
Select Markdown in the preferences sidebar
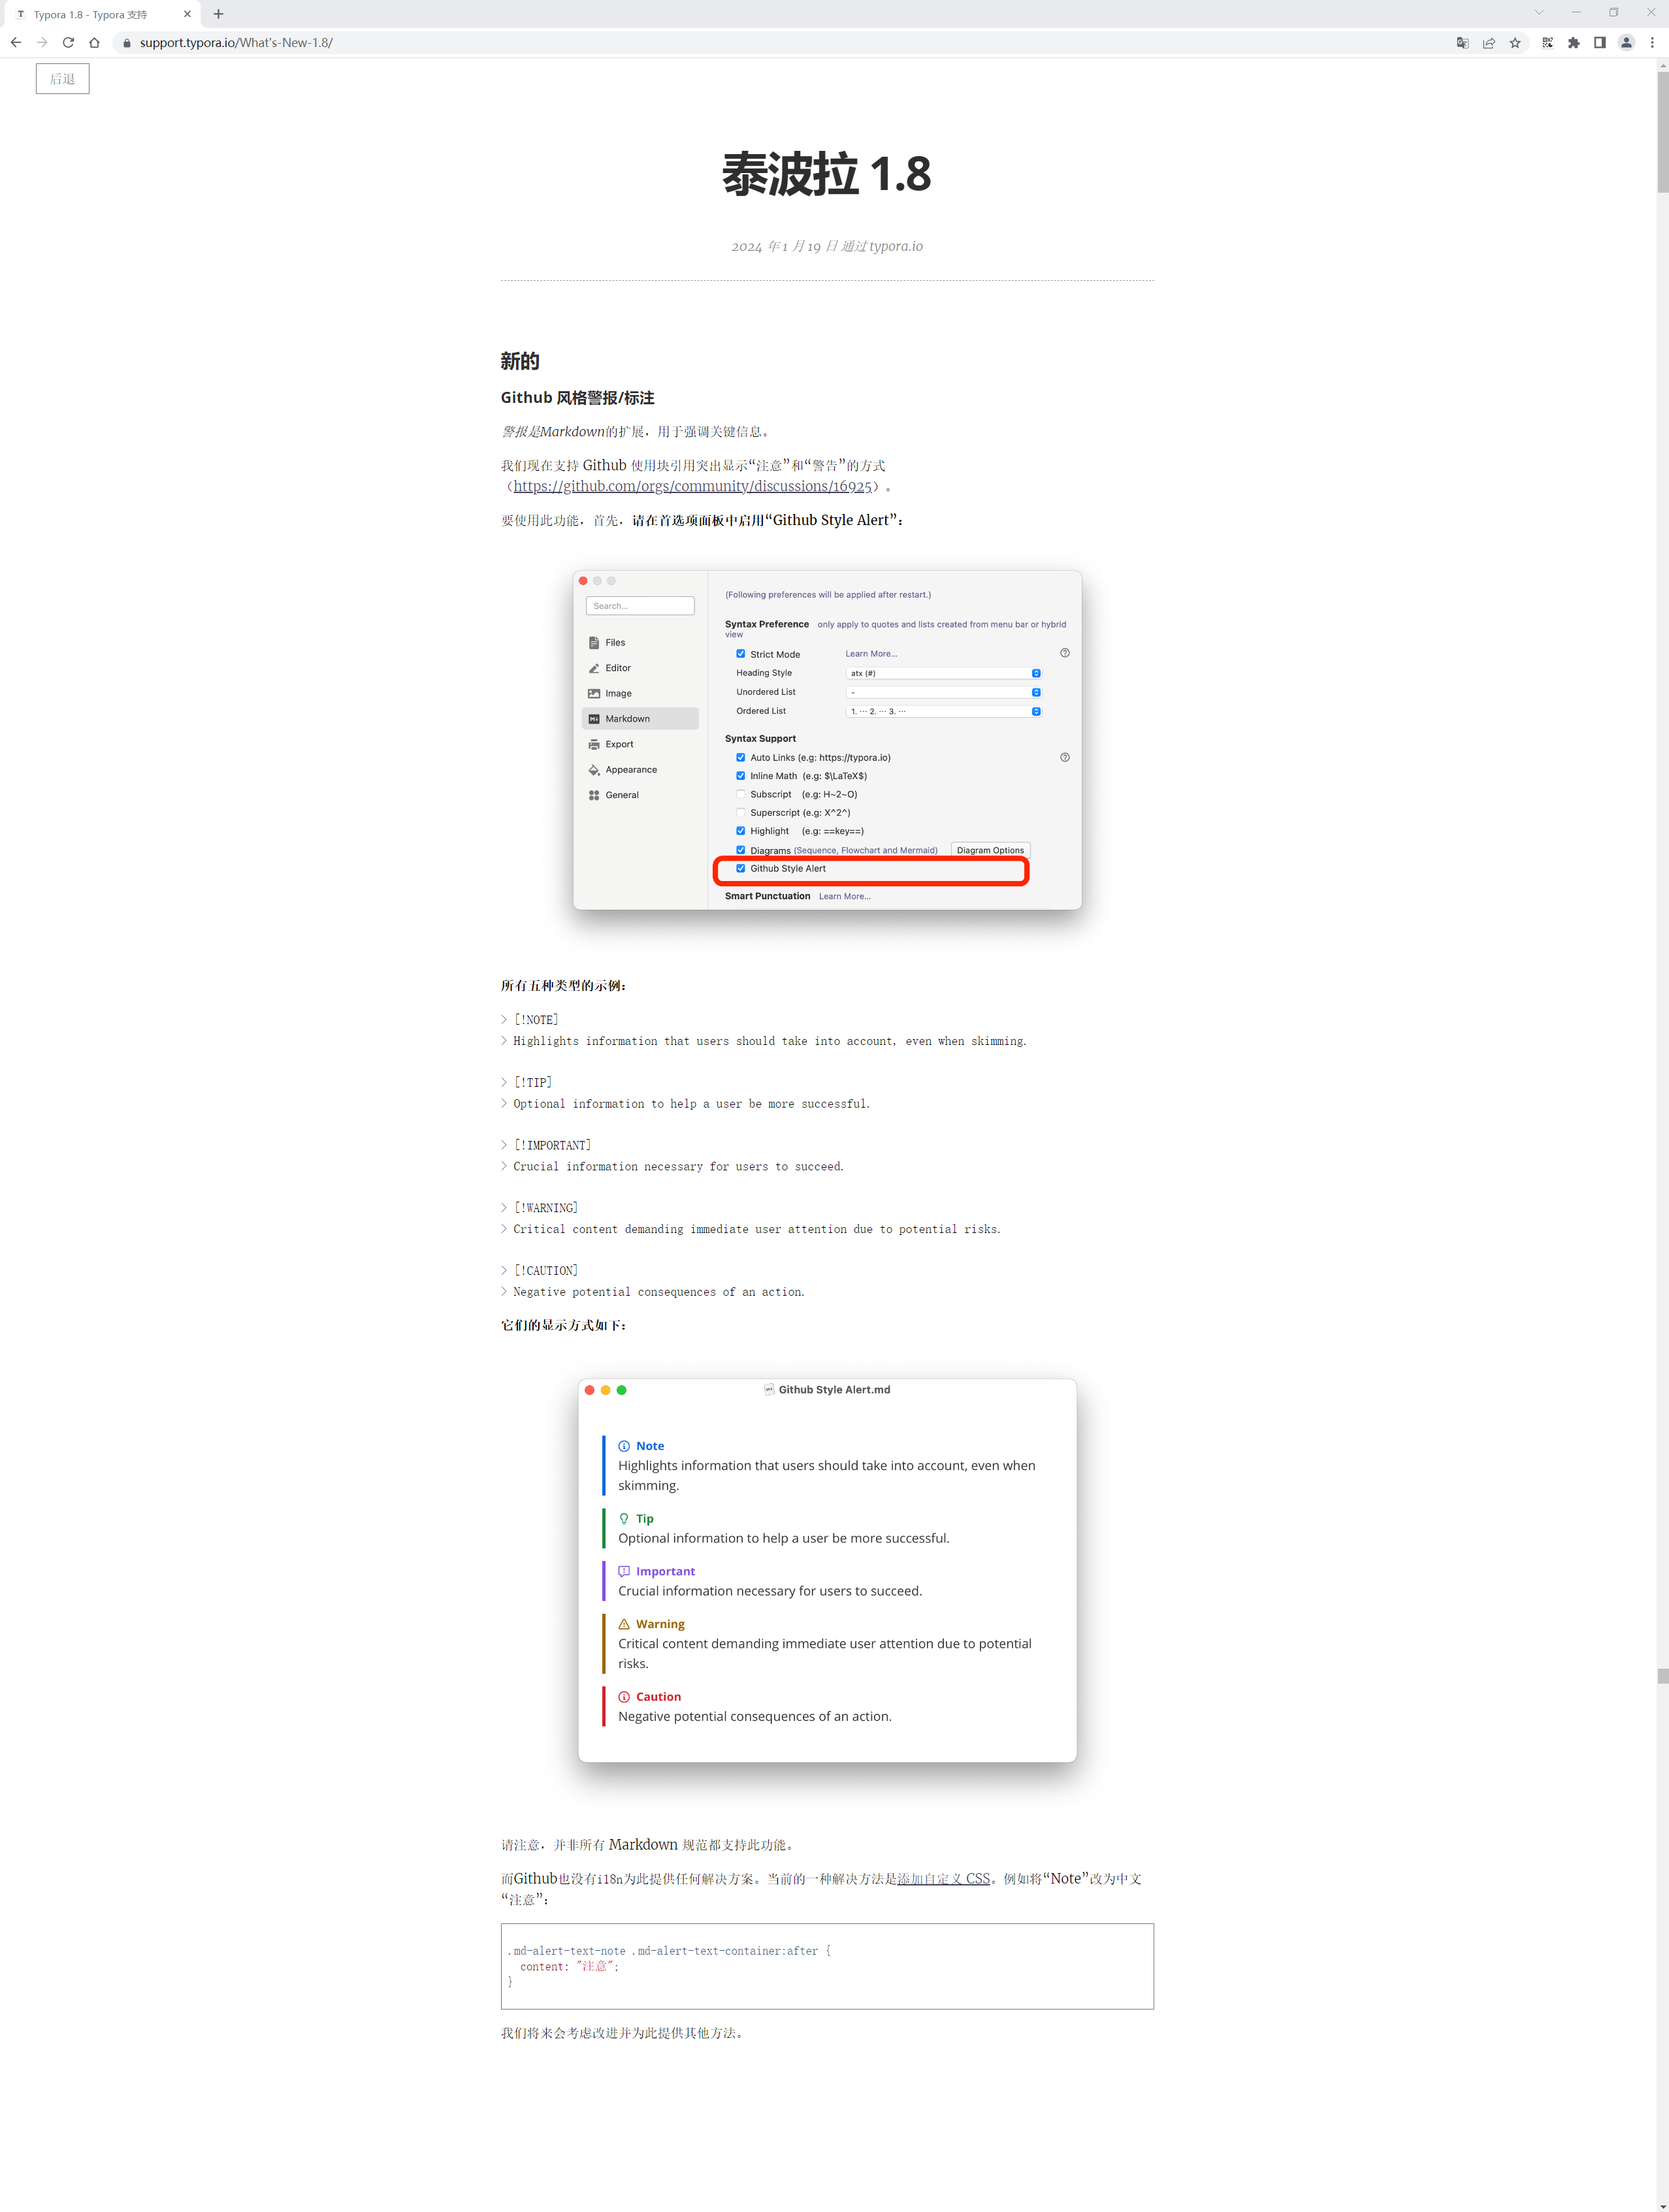point(640,719)
